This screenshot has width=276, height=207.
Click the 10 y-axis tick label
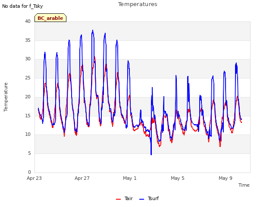28,134
